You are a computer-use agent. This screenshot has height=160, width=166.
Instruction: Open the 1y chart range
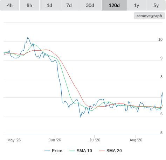point(137,5)
